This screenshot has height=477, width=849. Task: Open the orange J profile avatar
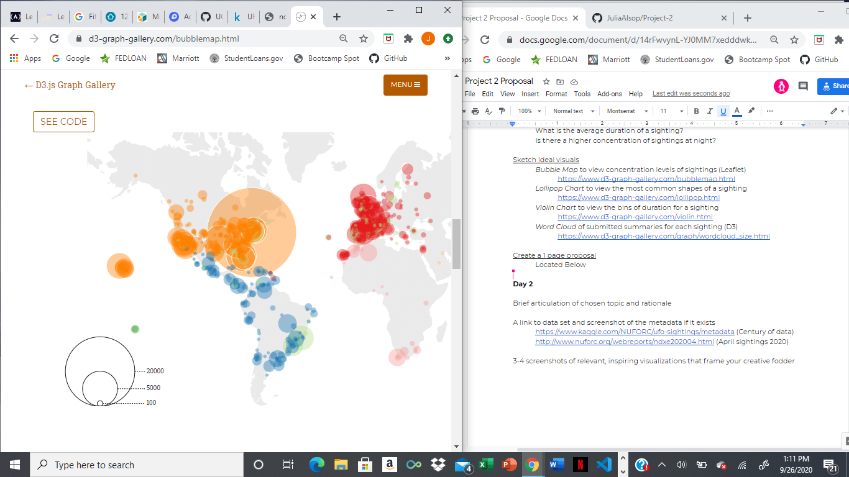click(x=428, y=39)
